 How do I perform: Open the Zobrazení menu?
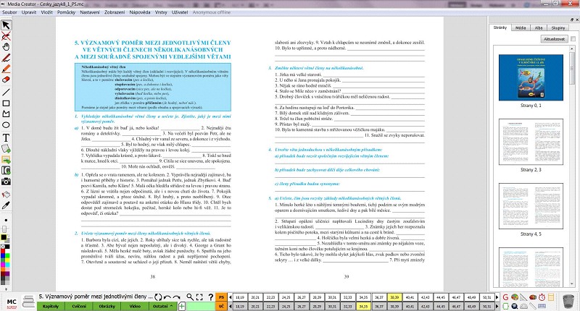(x=115, y=12)
